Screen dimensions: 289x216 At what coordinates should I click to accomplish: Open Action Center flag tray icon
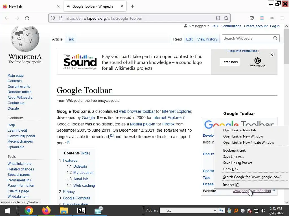tap(249, 211)
